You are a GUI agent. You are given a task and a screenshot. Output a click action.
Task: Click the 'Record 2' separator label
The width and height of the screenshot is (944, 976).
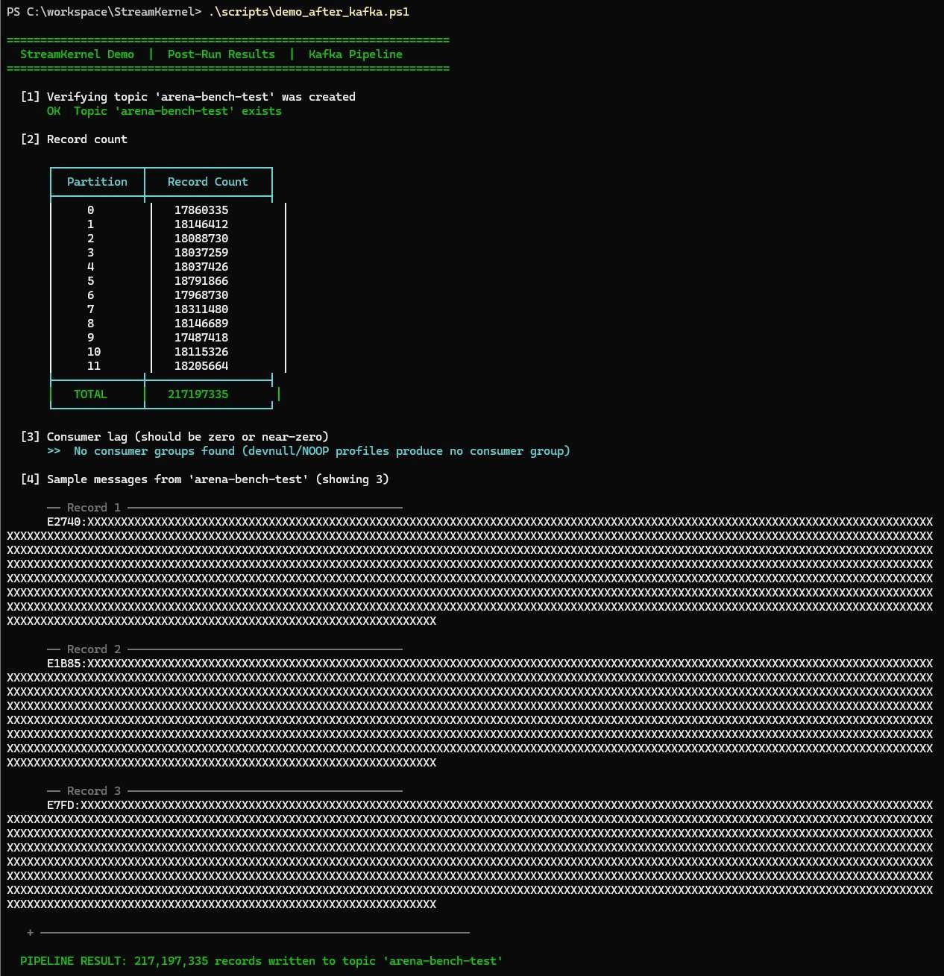[94, 649]
